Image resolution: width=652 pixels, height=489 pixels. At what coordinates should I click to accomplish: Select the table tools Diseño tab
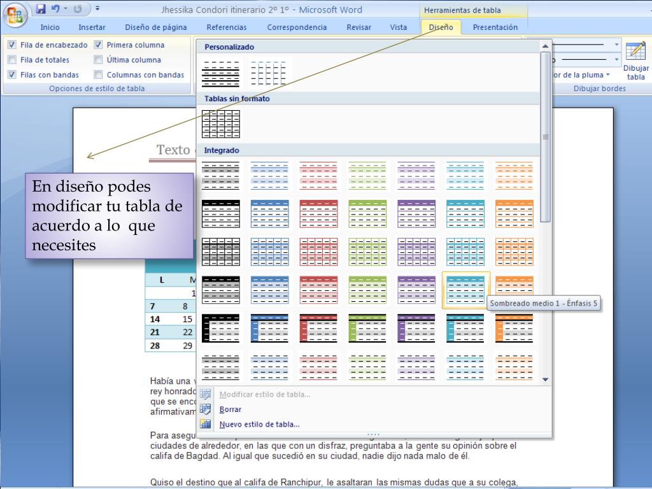coord(441,27)
